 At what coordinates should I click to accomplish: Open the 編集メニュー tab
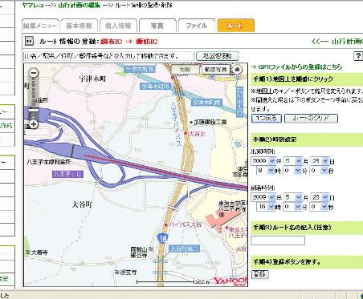(40, 26)
